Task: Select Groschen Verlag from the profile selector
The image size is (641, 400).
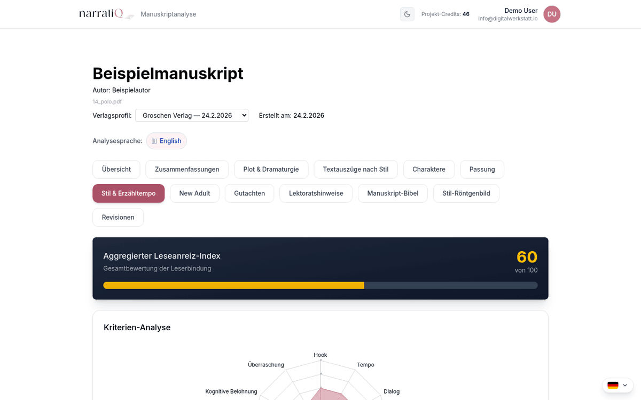Action: (191, 115)
